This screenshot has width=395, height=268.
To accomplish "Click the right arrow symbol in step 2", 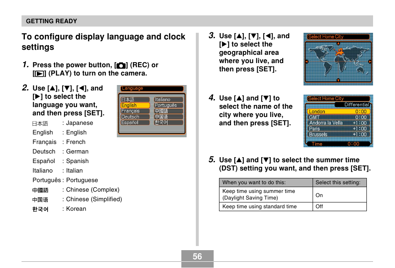I will tap(38, 97).
